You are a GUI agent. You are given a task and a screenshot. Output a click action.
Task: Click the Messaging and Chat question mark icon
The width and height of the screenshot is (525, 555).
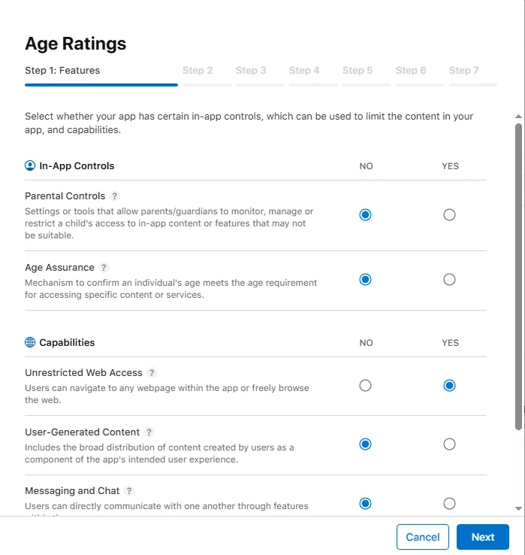pos(129,491)
